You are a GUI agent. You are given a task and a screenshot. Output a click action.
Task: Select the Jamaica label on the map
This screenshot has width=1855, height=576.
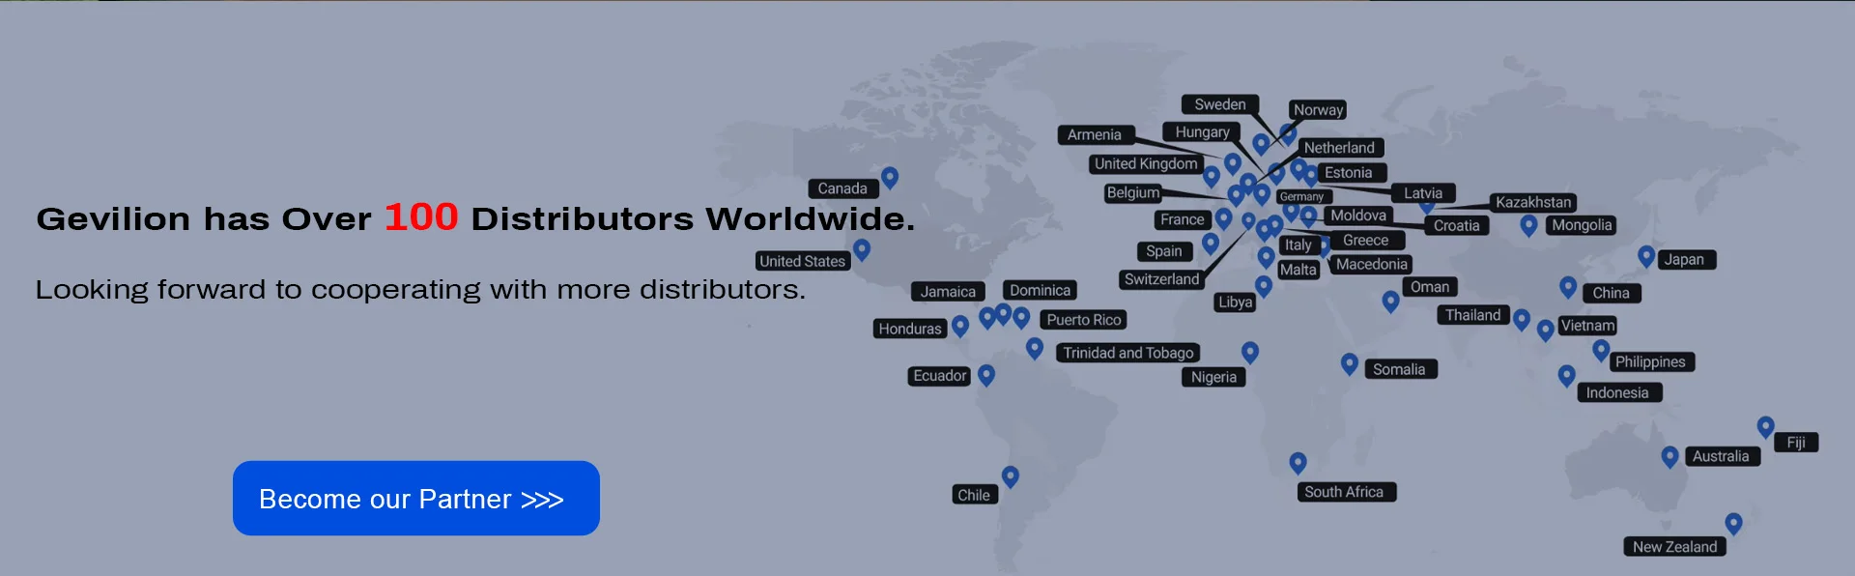pyautogui.click(x=948, y=291)
